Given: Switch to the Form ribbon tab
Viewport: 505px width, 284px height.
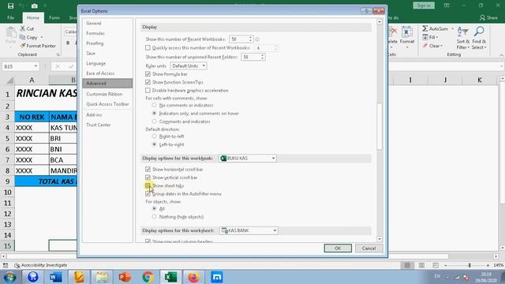Looking at the screenshot, I should (54, 17).
